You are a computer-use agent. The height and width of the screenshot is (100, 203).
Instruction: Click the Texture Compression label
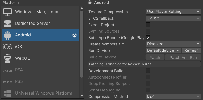108,12
